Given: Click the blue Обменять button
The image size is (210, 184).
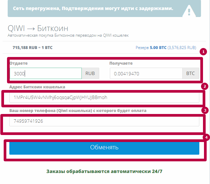Looking at the screenshot, I should click(x=104, y=148).
